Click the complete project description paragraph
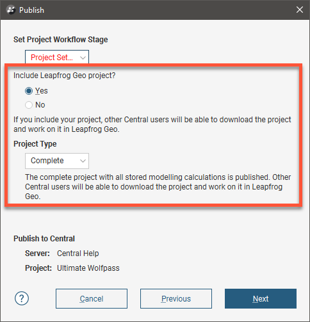The width and height of the screenshot is (310, 322). coord(158,187)
